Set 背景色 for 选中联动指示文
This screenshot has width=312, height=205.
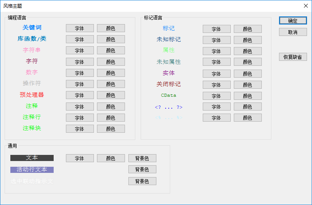[142, 181]
